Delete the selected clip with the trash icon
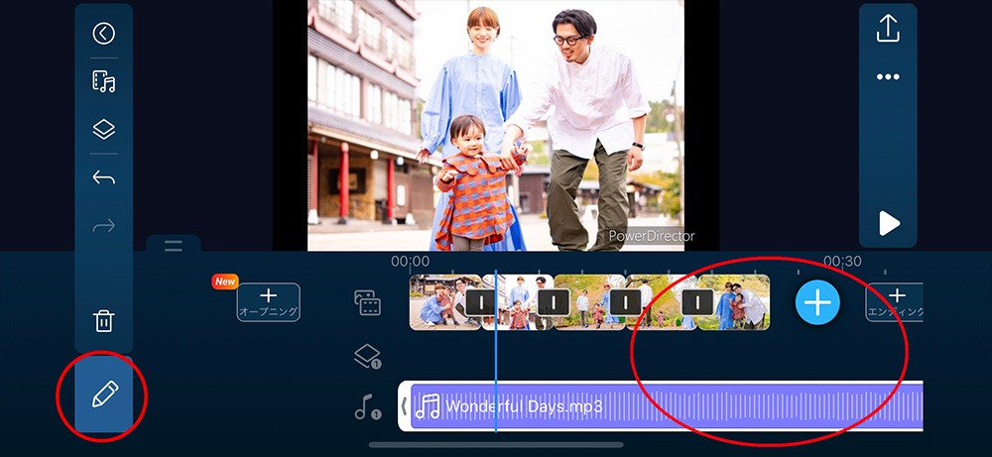 click(x=104, y=320)
